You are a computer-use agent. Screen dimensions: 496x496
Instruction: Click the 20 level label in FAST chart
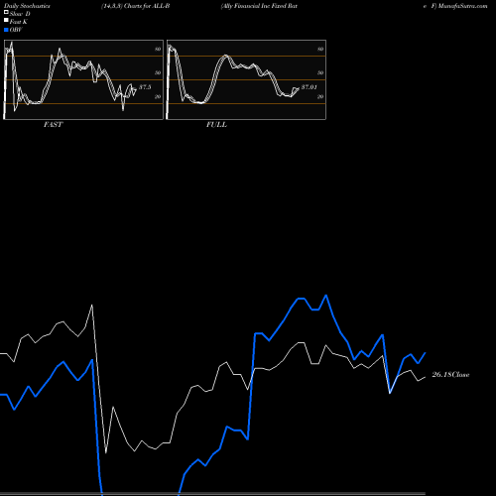(158, 96)
